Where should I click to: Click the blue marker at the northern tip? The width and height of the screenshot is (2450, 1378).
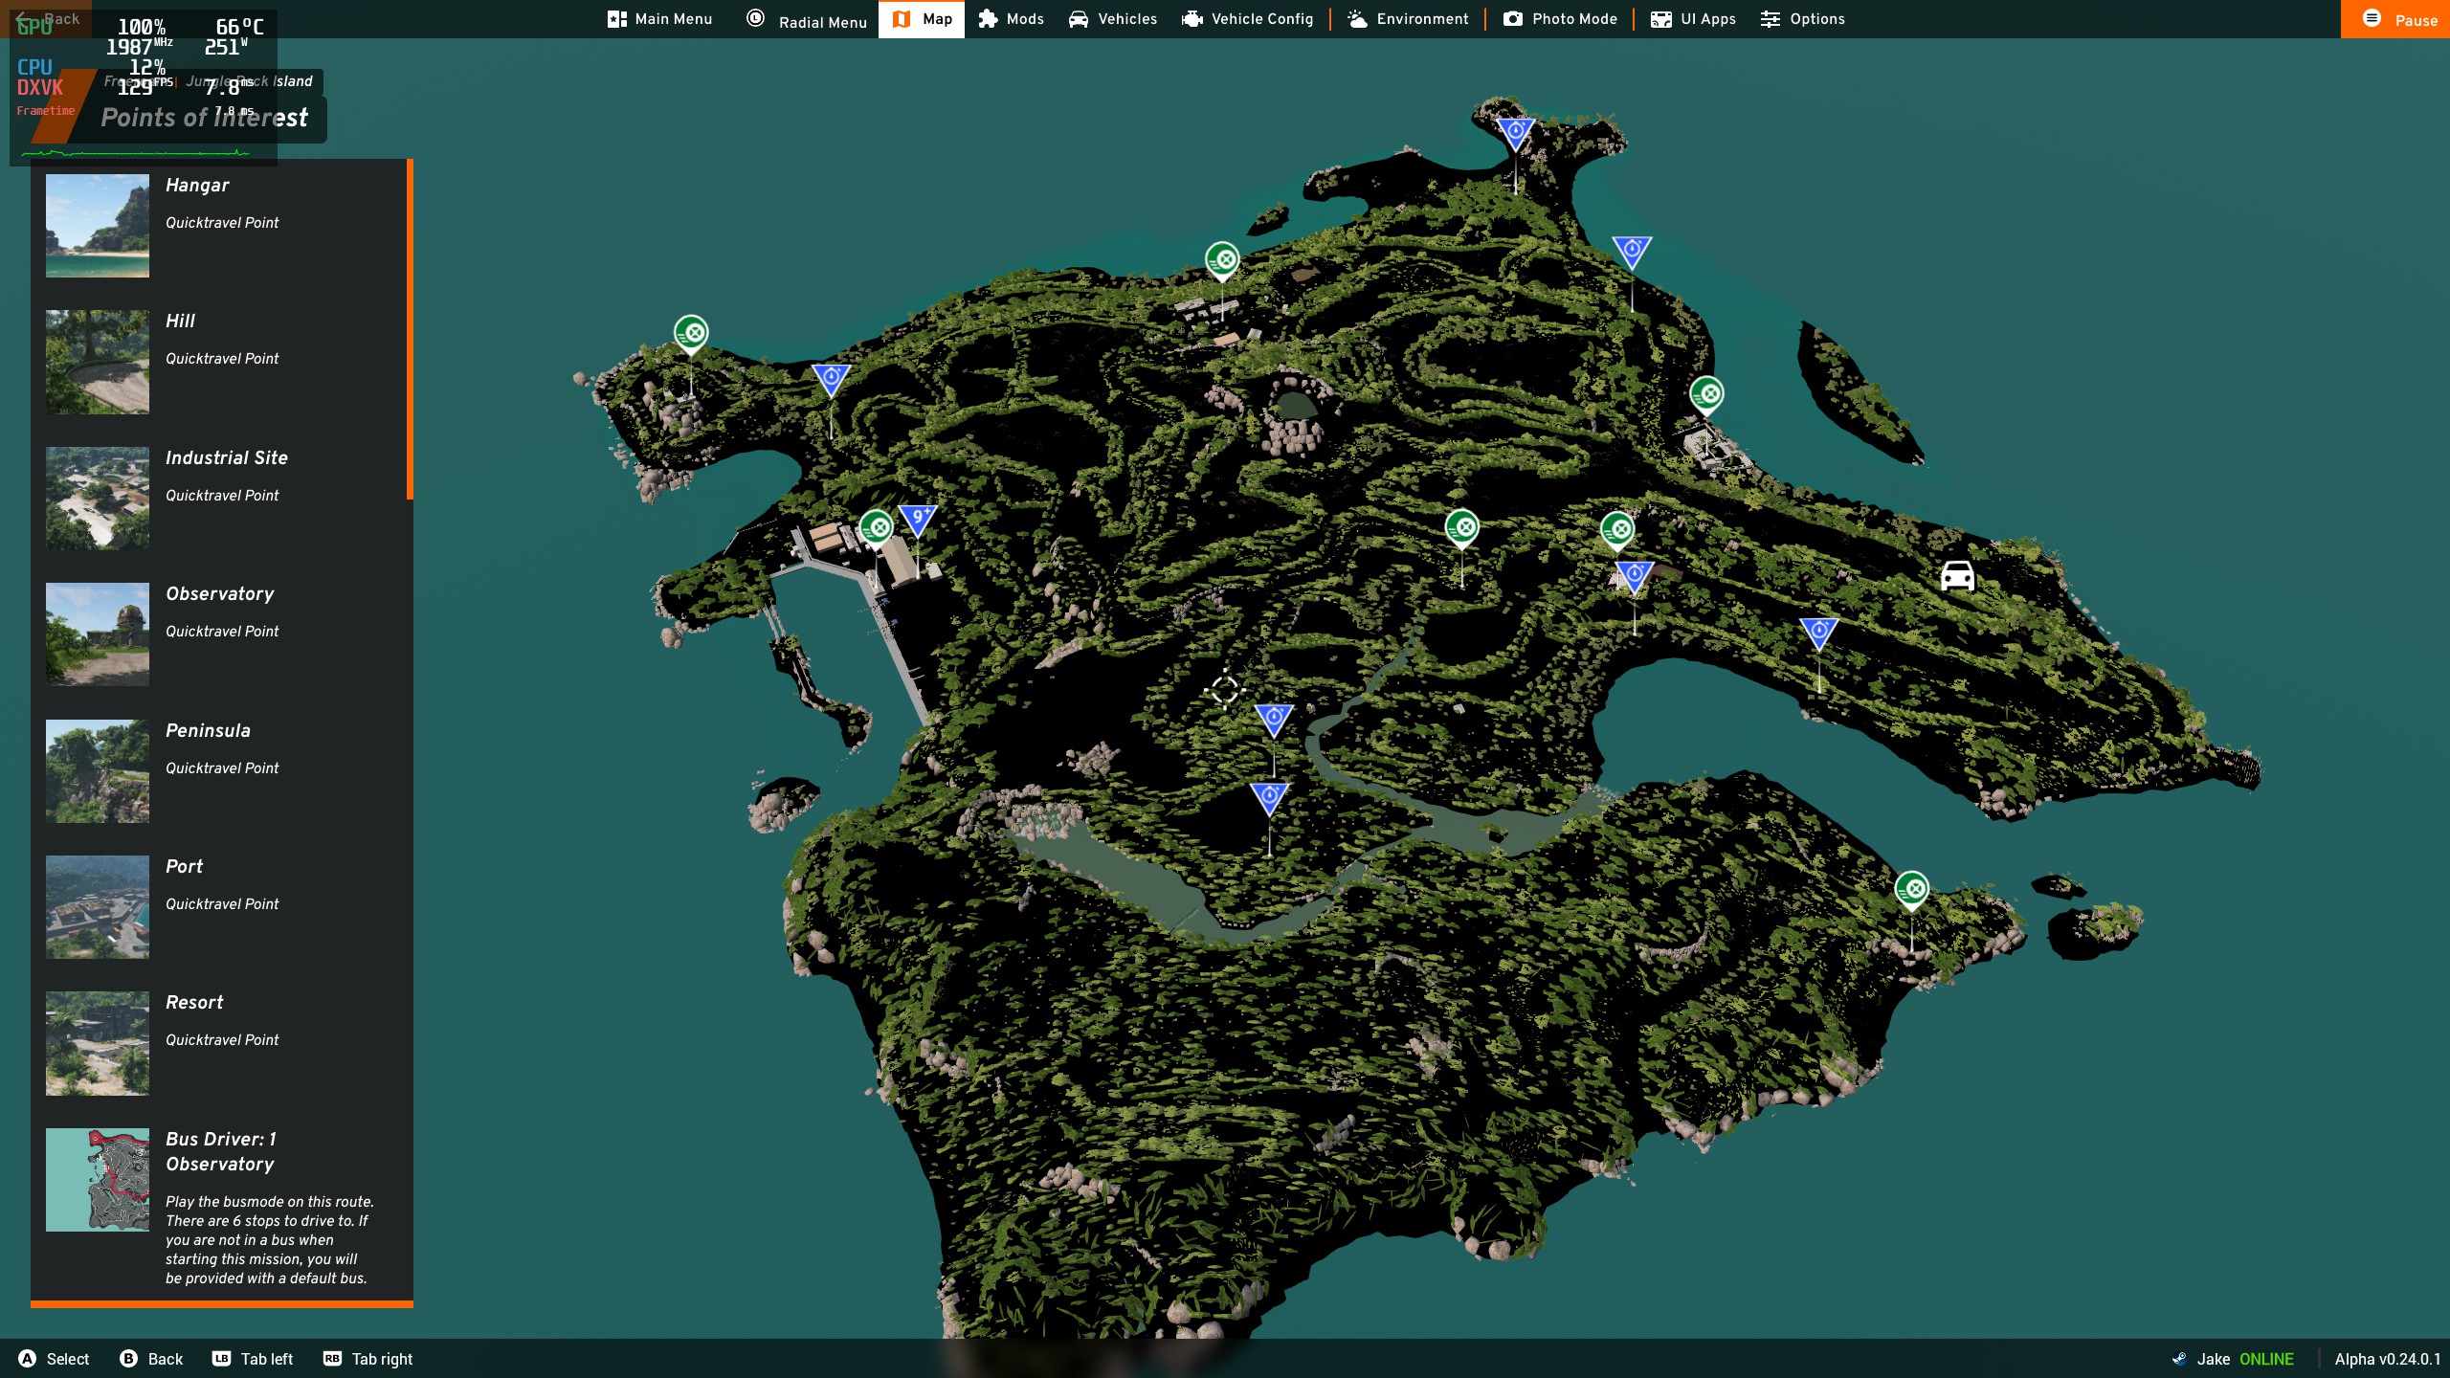pos(1515,135)
